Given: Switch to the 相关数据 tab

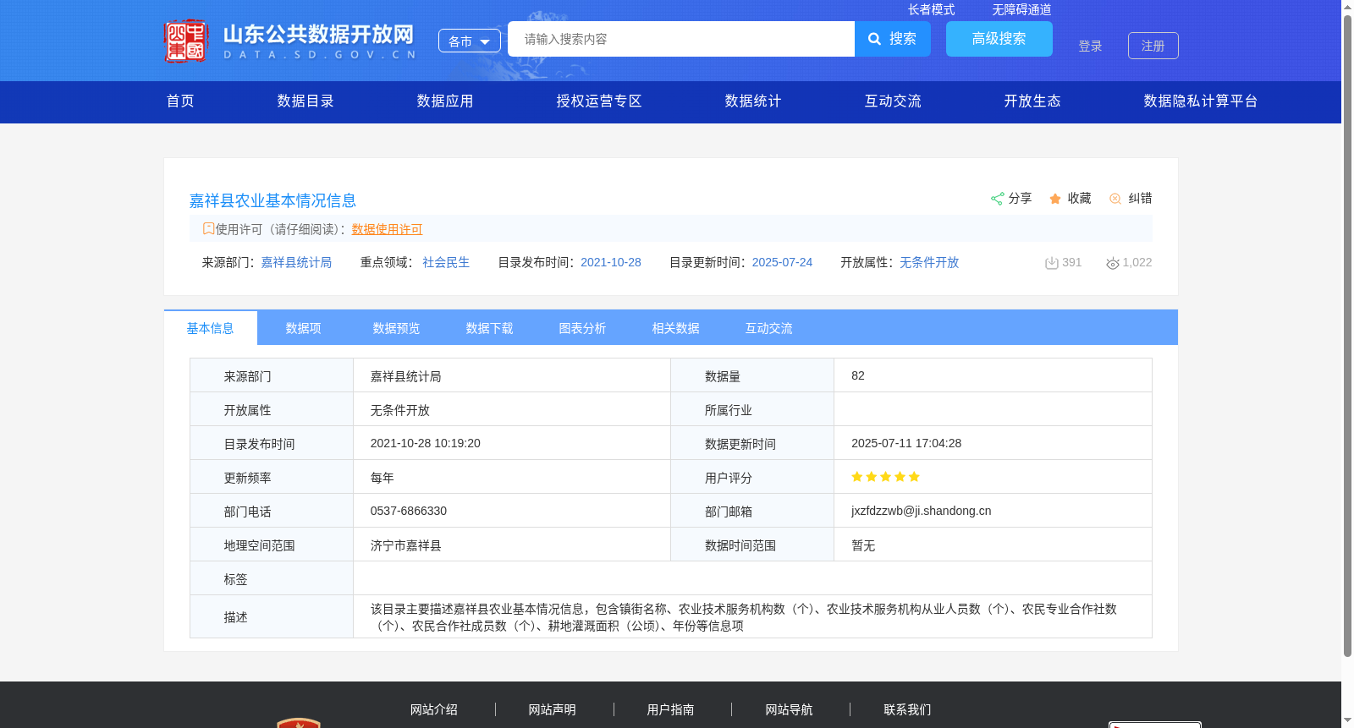Looking at the screenshot, I should tap(676, 328).
